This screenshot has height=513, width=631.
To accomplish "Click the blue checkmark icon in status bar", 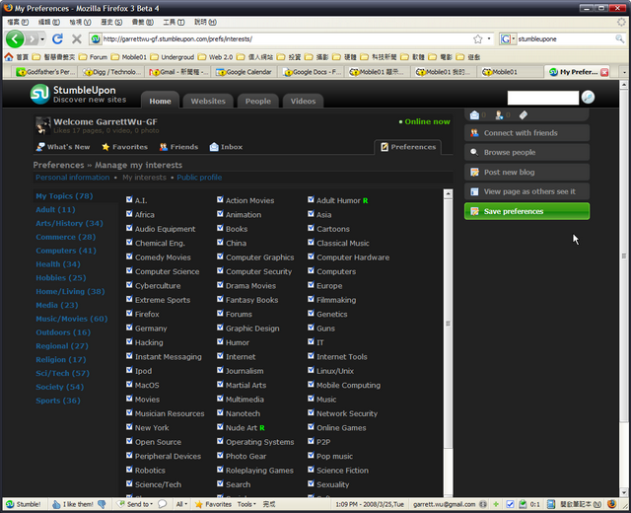I will click(x=510, y=504).
